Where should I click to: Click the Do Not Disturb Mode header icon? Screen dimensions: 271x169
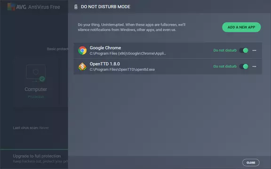[x=76, y=7]
